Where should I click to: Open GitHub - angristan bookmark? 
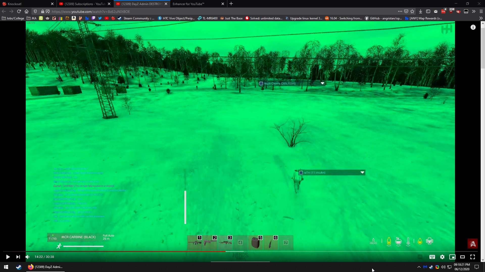click(x=383, y=18)
